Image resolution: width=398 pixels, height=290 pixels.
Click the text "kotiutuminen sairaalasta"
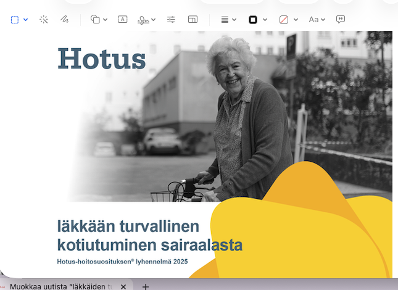150,245
